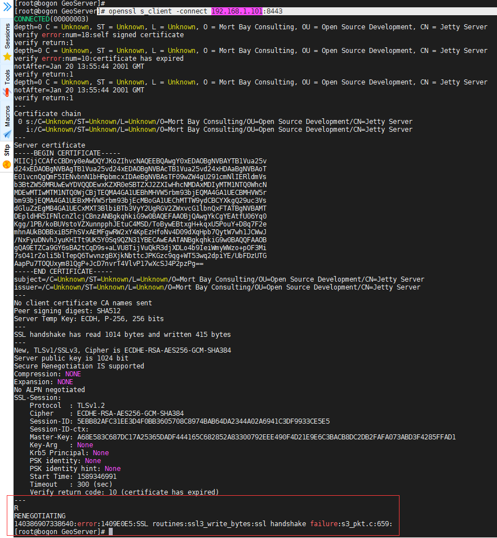Click the final shell prompt cursor

coord(110,532)
